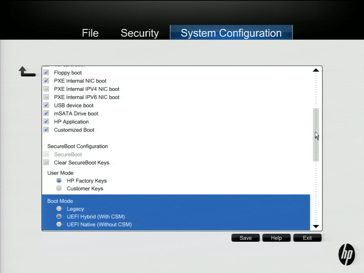Select Customer Keys radio button

pyautogui.click(x=59, y=188)
